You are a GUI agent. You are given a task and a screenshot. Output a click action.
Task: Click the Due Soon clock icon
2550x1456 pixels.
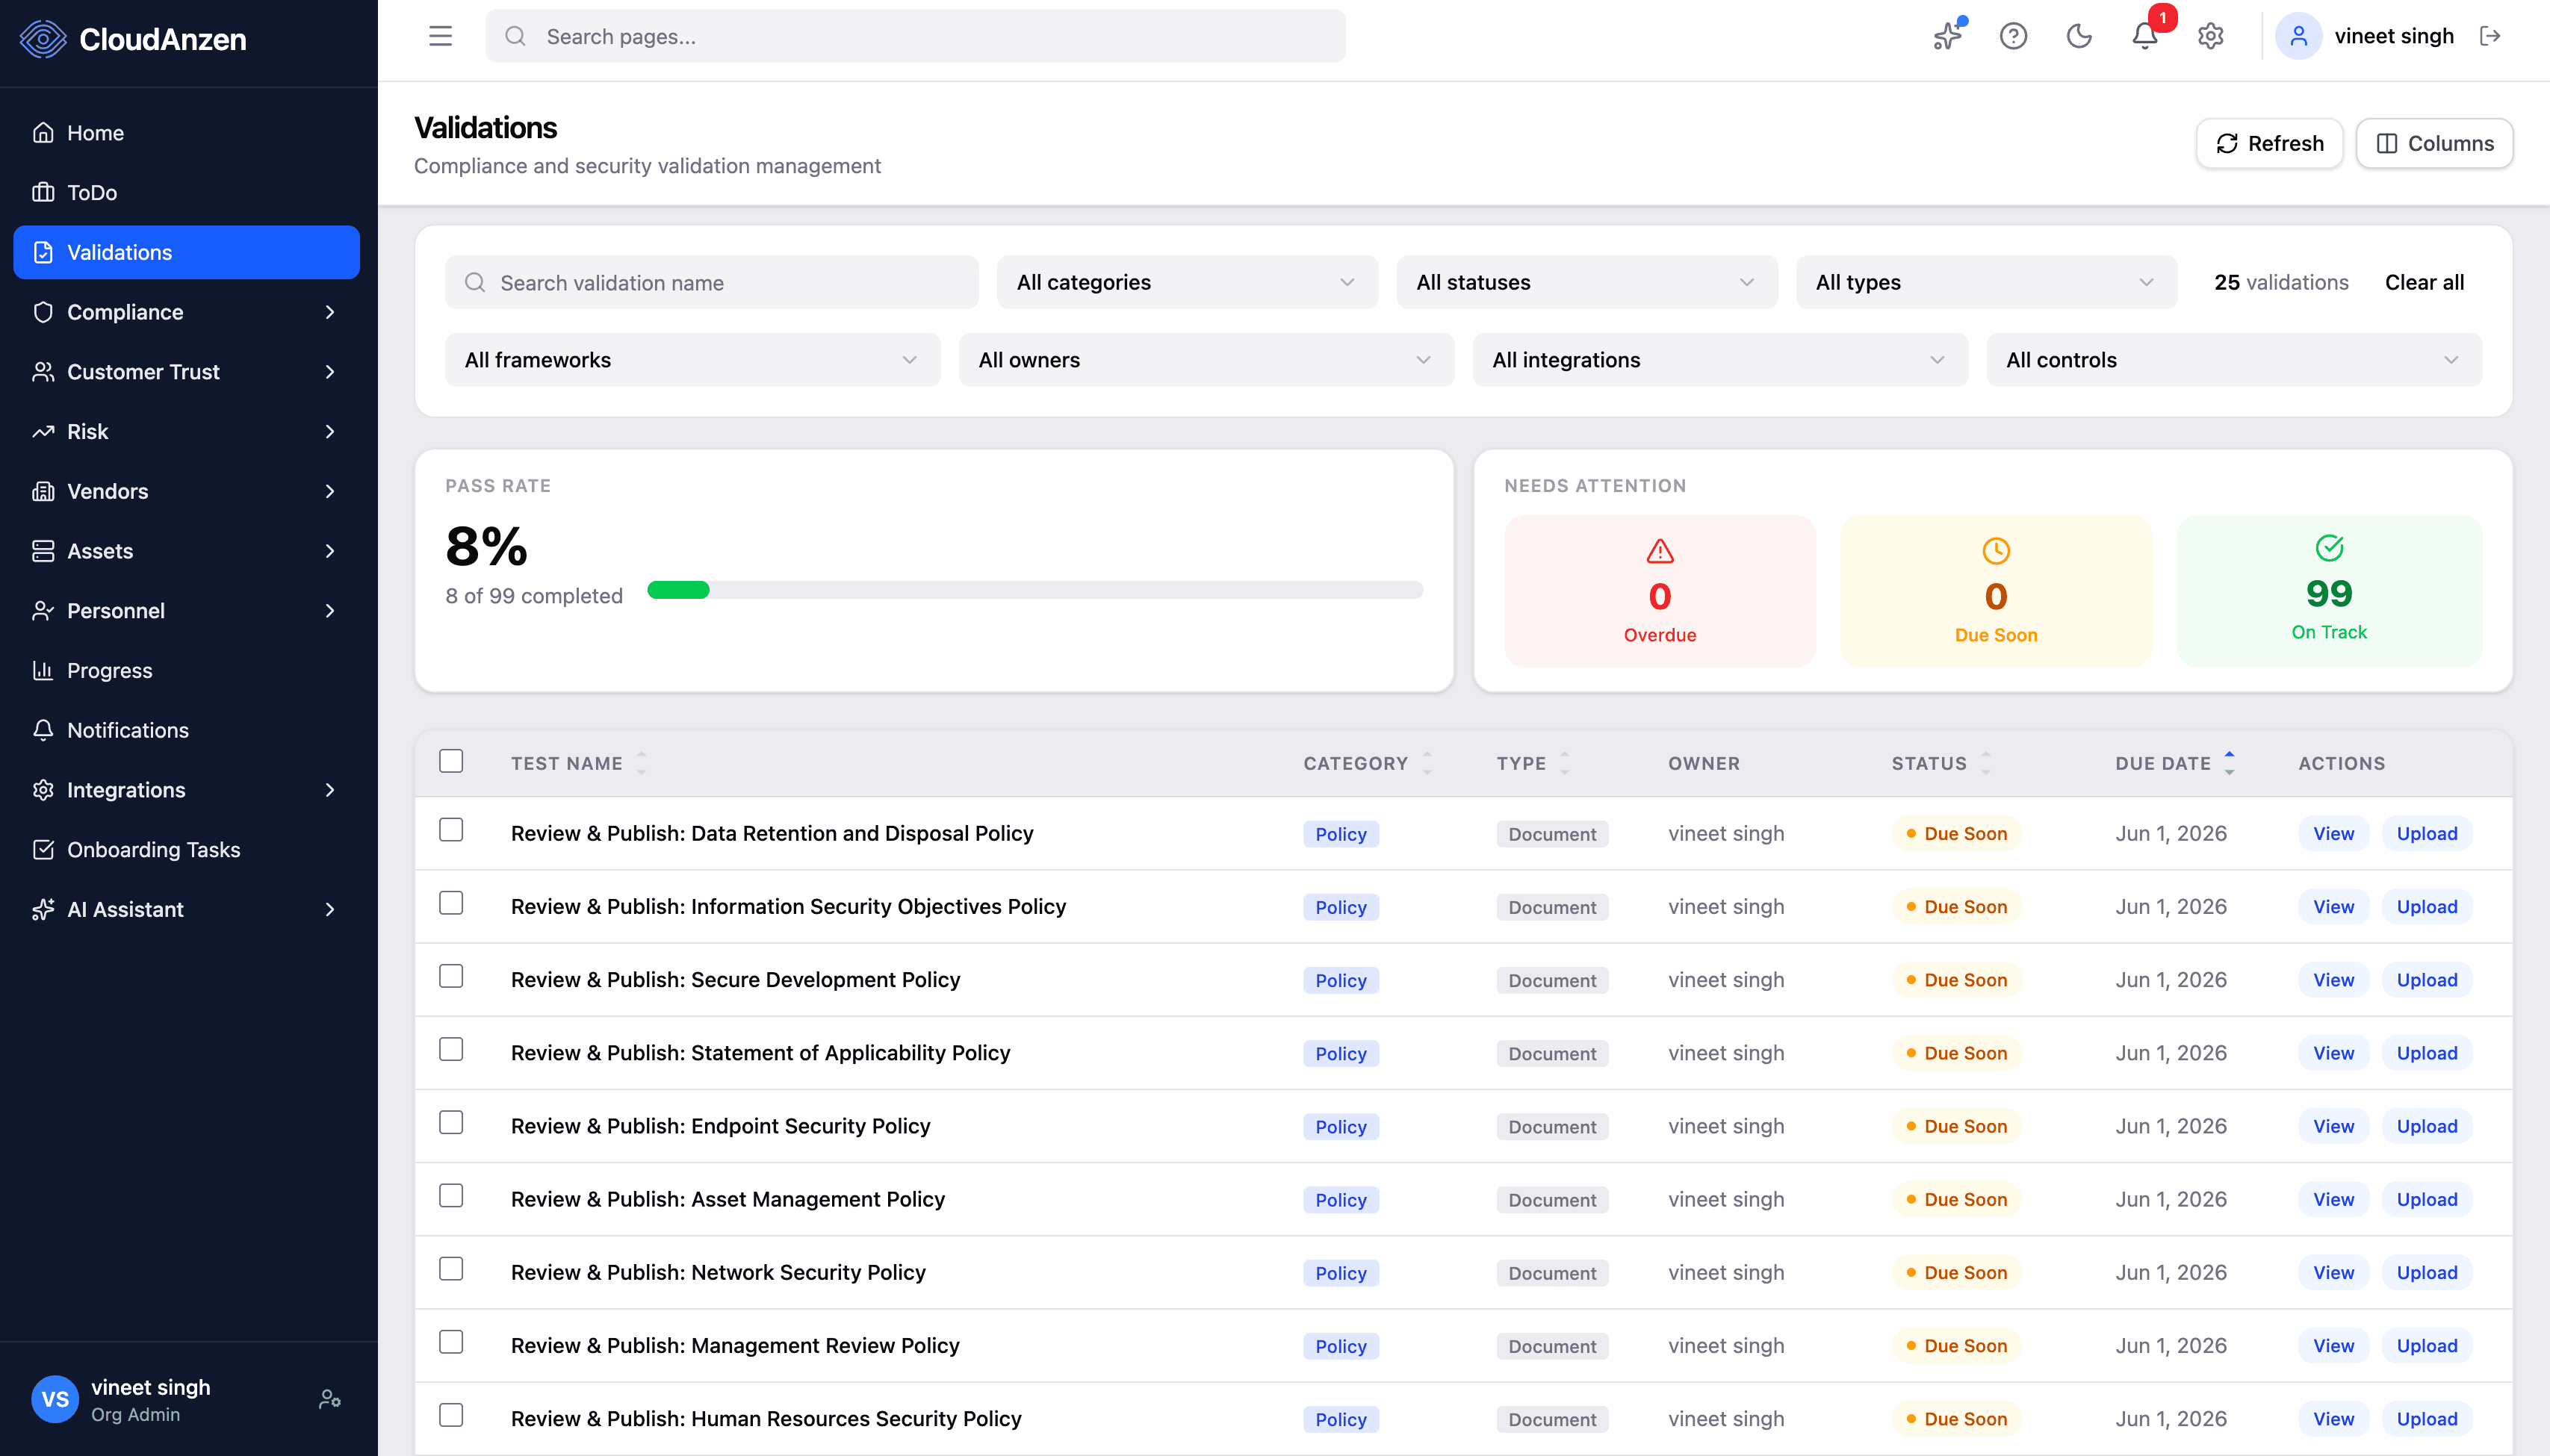(x=1996, y=550)
